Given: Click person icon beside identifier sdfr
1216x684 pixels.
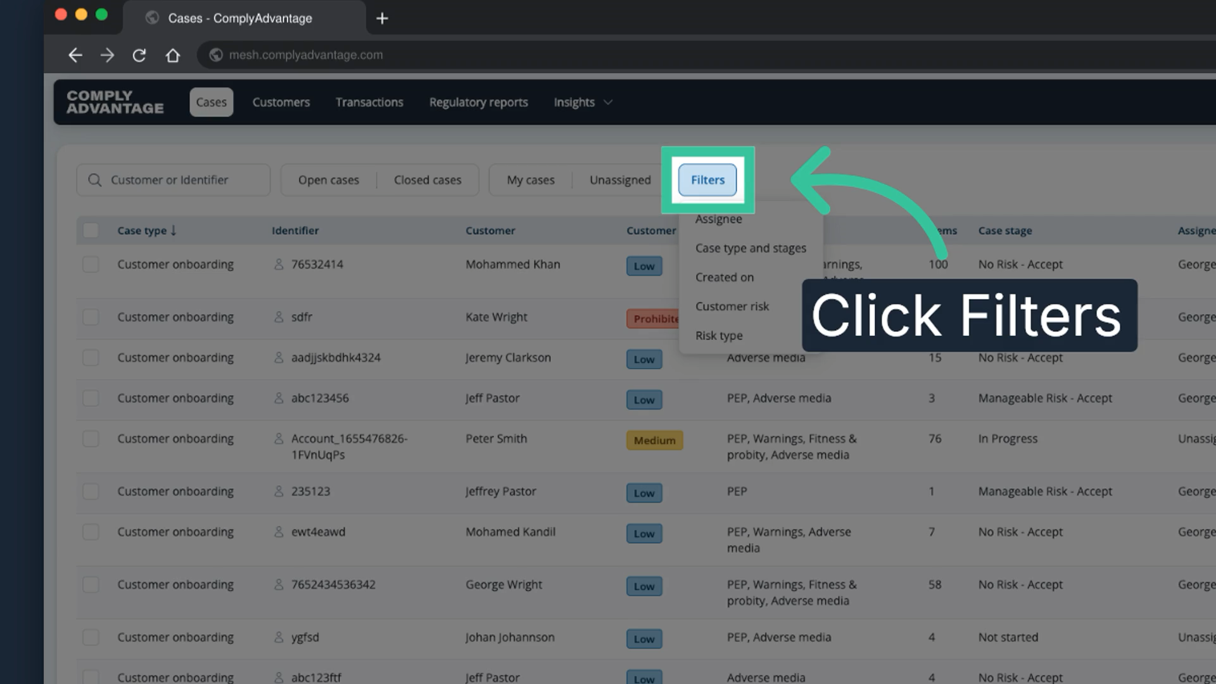Looking at the screenshot, I should (279, 317).
